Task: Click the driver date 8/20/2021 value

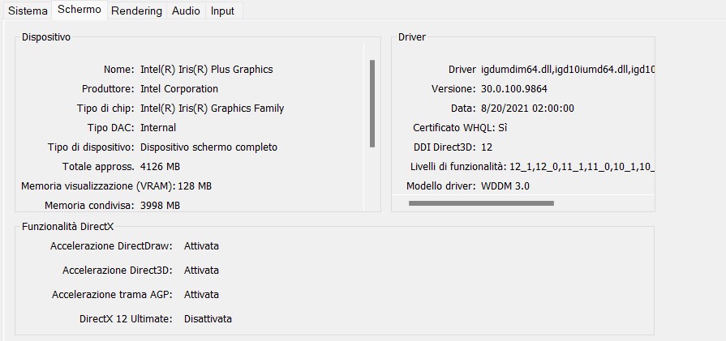Action: (527, 108)
